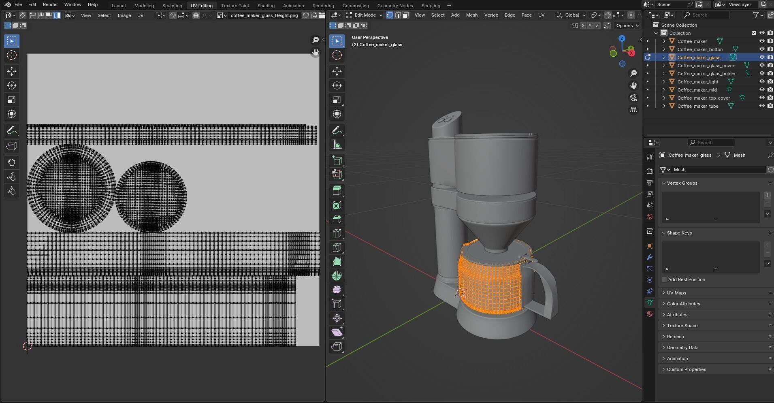Image resolution: width=774 pixels, height=403 pixels.
Task: Toggle camera view in 3D viewport
Action: click(x=633, y=98)
